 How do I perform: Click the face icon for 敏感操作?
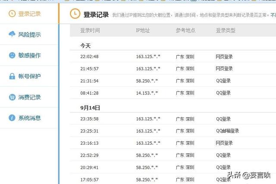[x=12, y=55]
